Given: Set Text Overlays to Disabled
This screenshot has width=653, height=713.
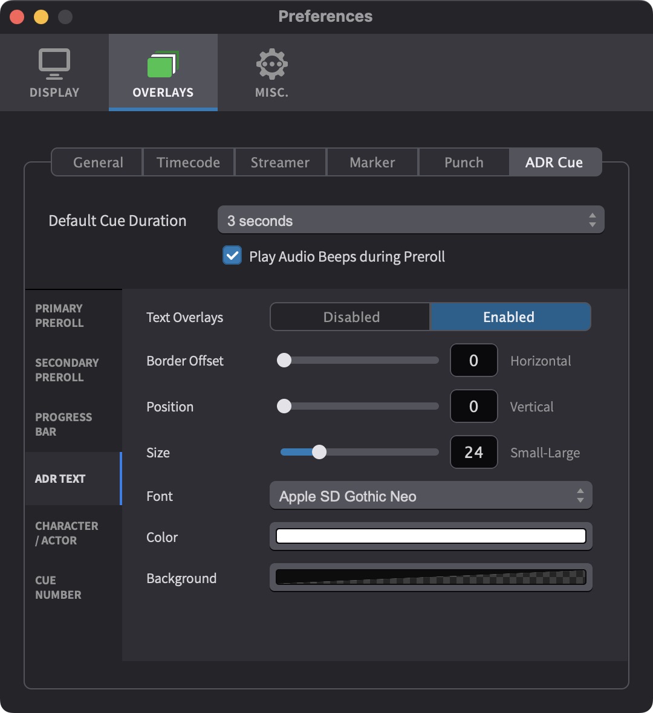Looking at the screenshot, I should 351,317.
